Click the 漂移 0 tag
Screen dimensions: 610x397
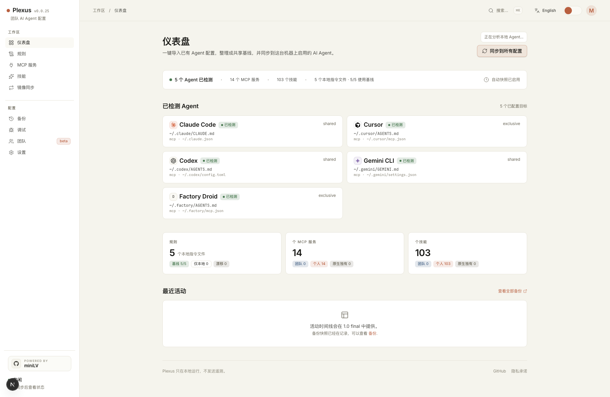click(x=221, y=264)
